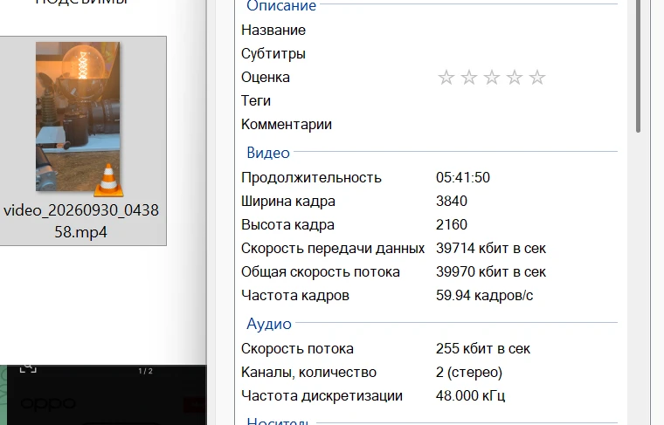Select sample rate 48.000 кГц
Screen dimensions: 664x425
click(470, 396)
